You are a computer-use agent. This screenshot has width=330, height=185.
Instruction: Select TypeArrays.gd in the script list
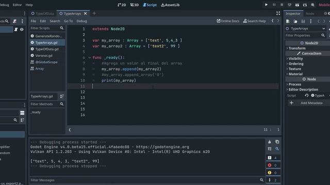point(47,43)
